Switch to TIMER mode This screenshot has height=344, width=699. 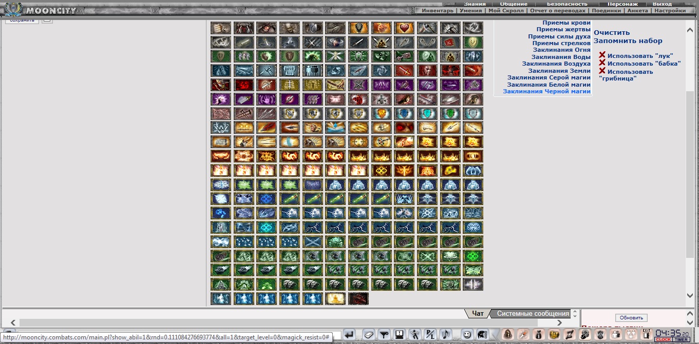(x=682, y=339)
